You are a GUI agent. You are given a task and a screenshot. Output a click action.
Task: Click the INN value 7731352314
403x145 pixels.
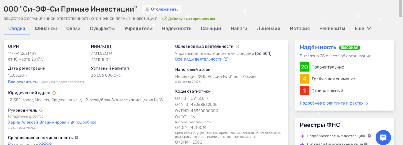click(x=102, y=53)
